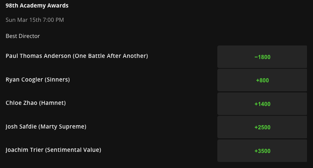Click the Joachim Trier name label

point(24,150)
